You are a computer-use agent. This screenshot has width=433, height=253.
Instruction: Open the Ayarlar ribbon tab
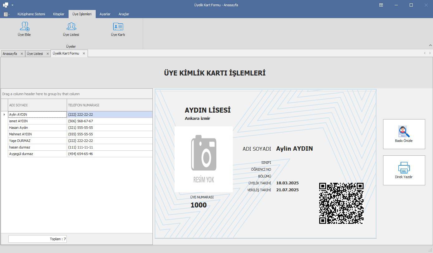tap(105, 14)
